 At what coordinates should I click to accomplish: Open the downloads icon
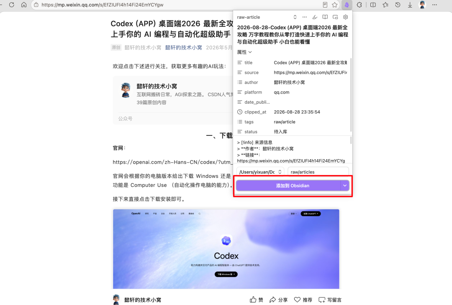coord(410,5)
